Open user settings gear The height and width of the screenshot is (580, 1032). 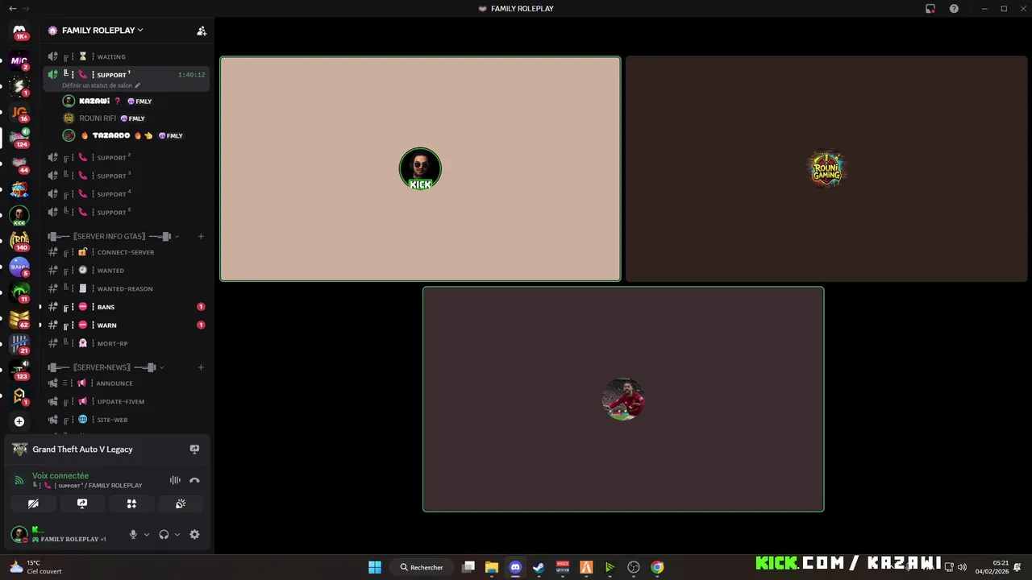194,534
